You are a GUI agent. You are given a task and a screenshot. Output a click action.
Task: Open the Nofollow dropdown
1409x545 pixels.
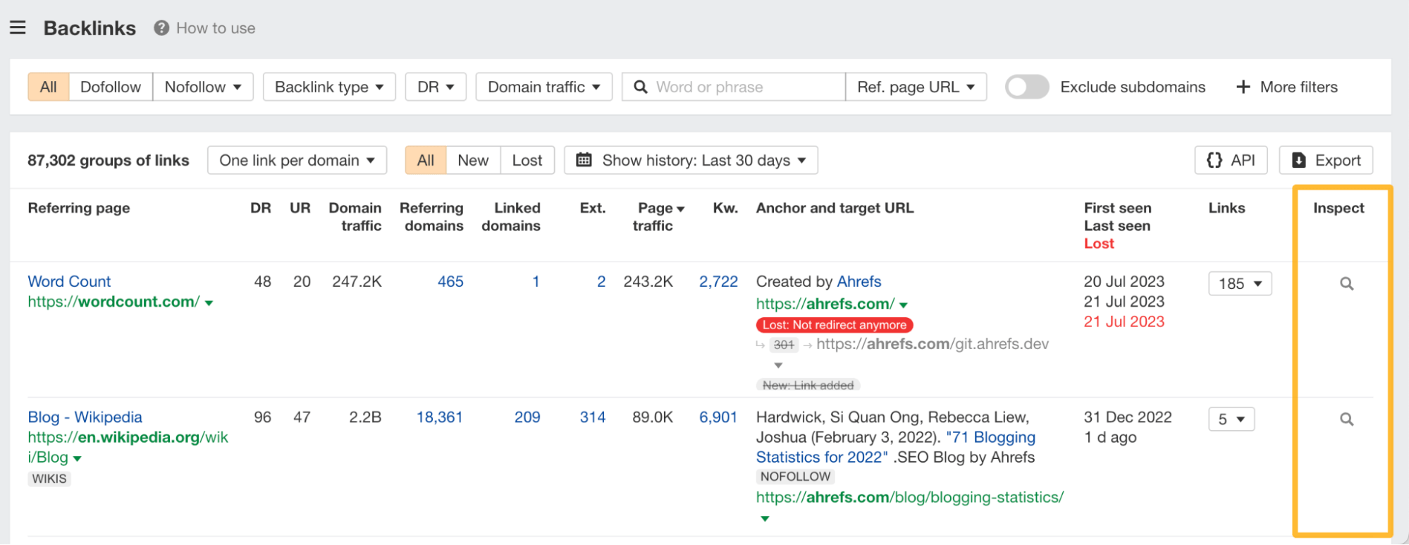[203, 87]
